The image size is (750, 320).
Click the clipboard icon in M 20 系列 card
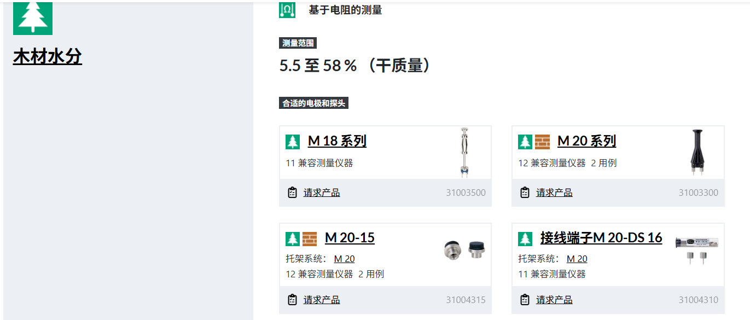coord(525,193)
